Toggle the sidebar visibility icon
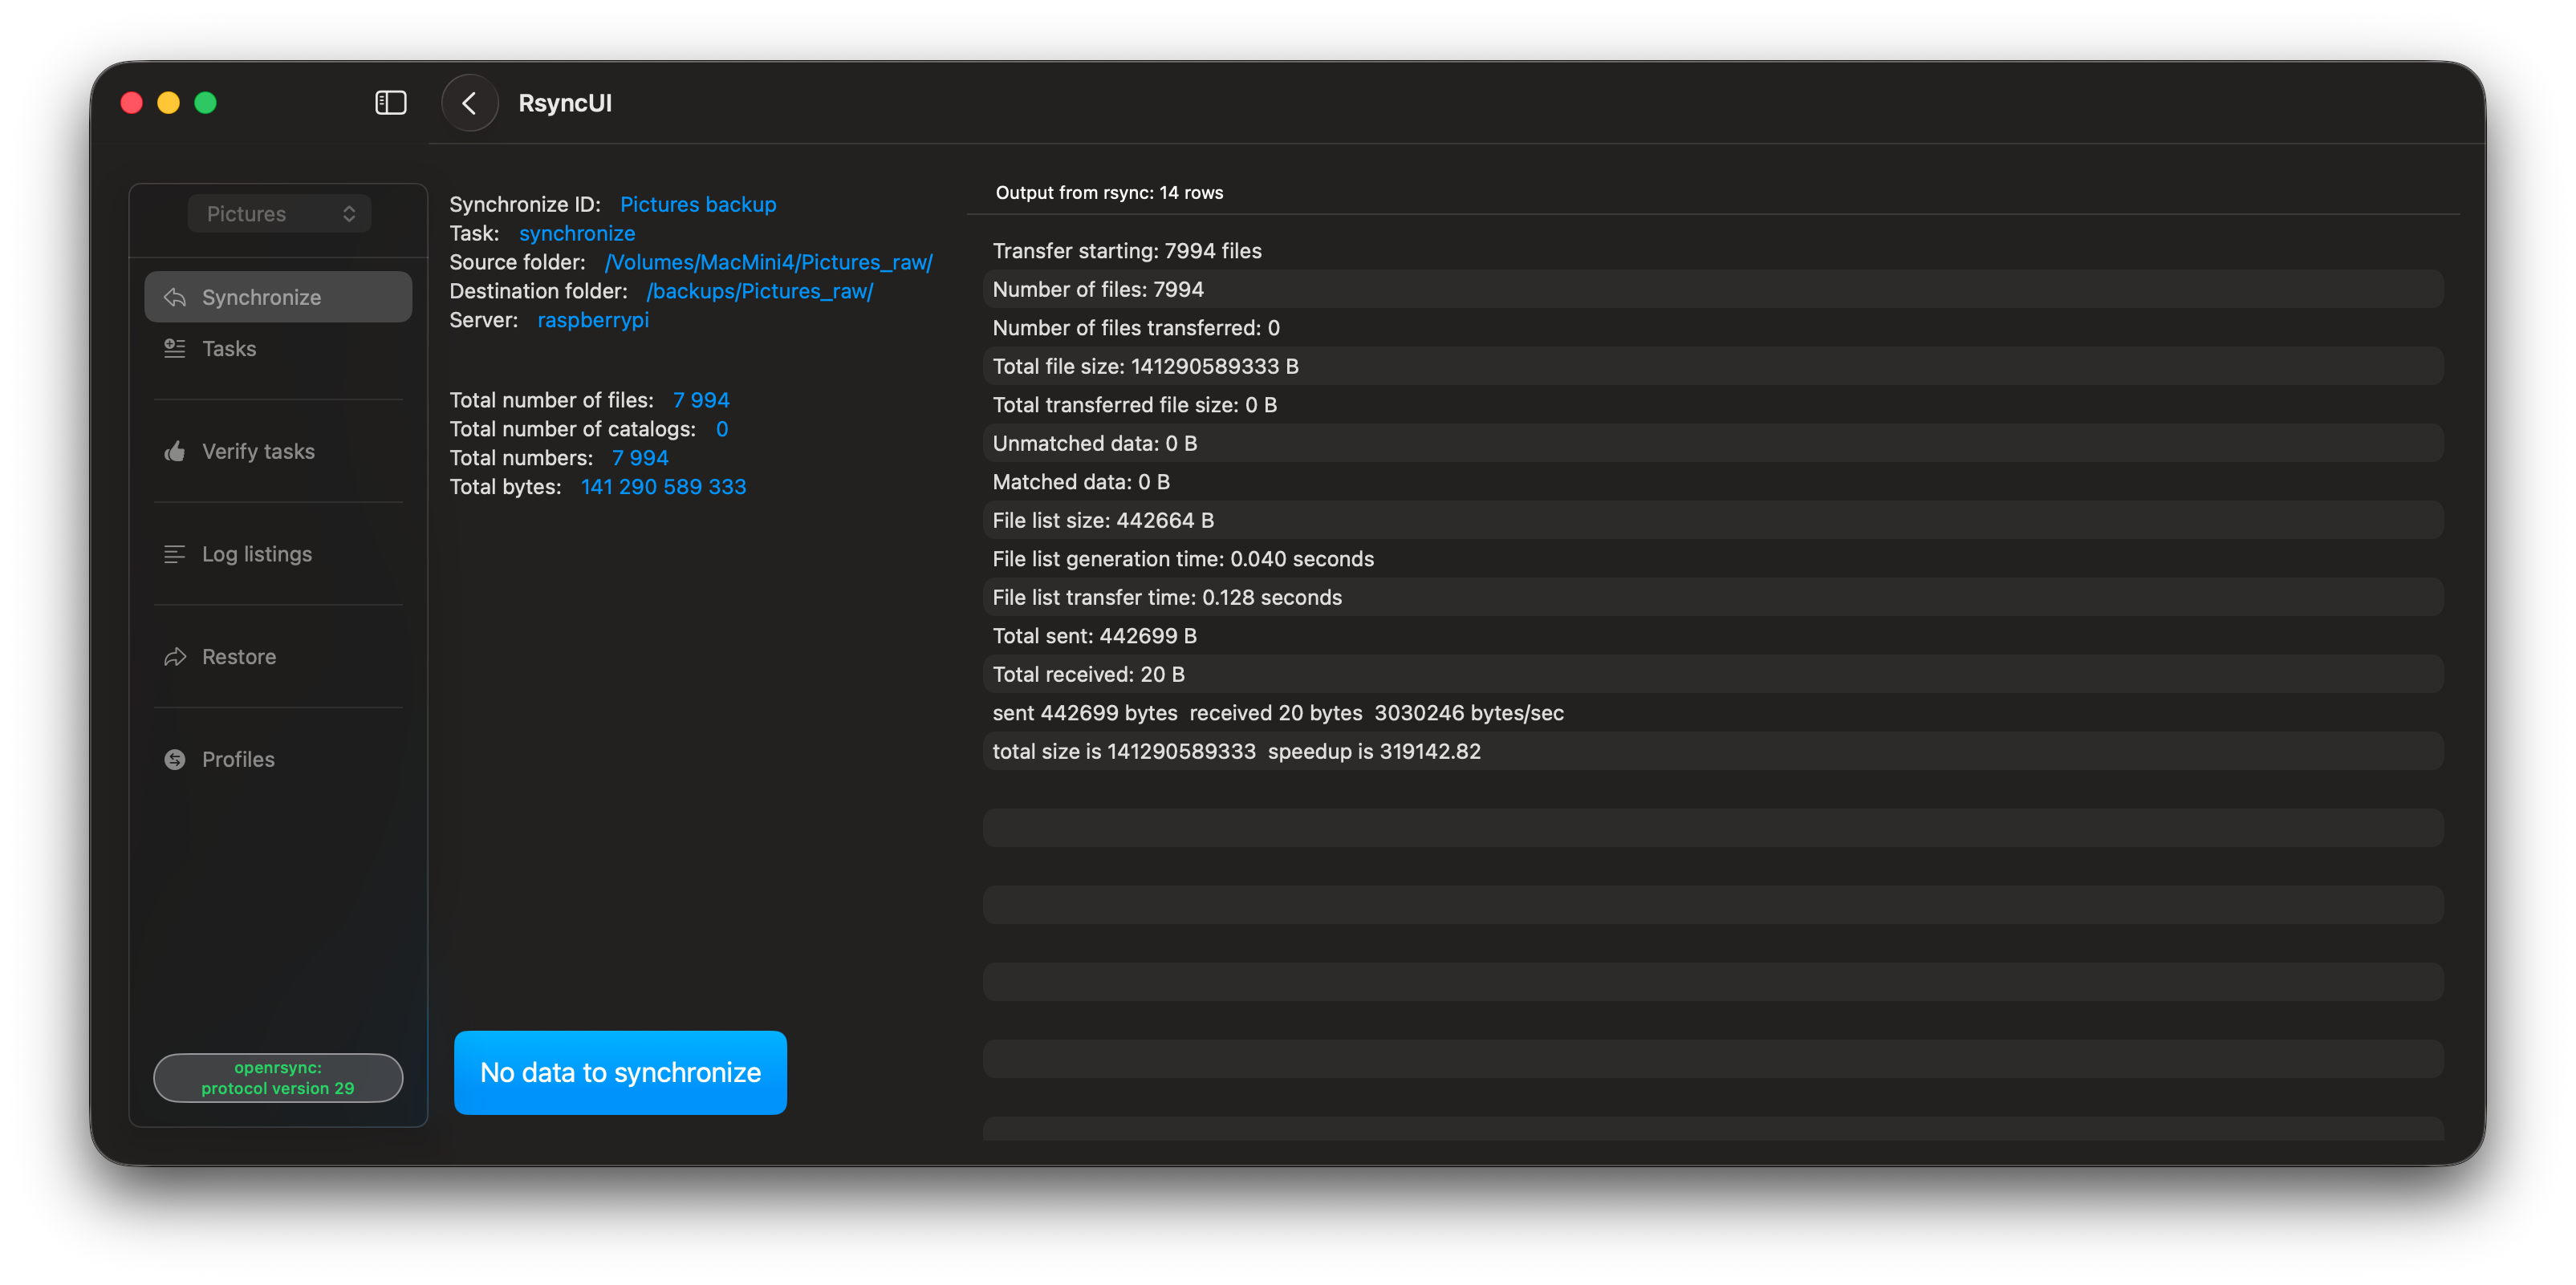 (x=390, y=103)
